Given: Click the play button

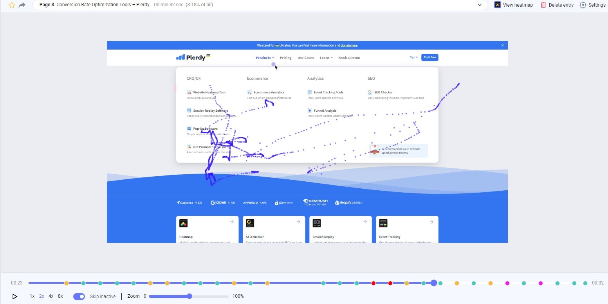Looking at the screenshot, I should tap(15, 297).
